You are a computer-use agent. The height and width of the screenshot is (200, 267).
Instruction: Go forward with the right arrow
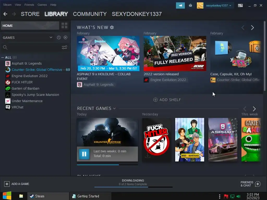tap(14, 14)
